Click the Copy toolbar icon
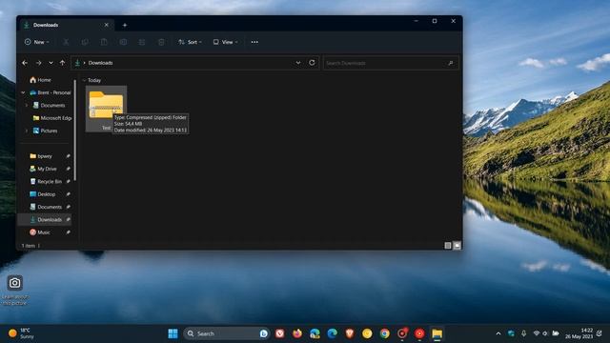The width and height of the screenshot is (610, 343). click(x=85, y=42)
